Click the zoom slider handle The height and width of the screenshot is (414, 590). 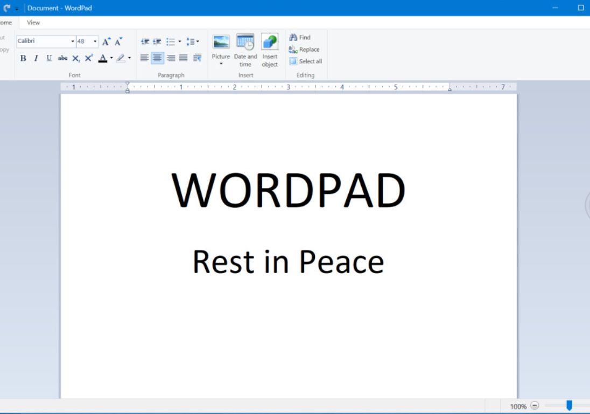[570, 405]
